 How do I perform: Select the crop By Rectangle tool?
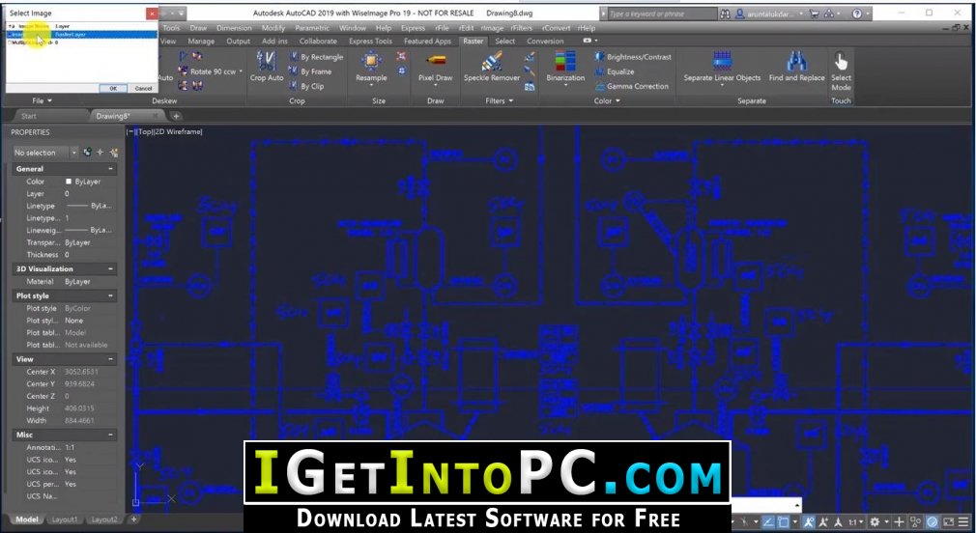click(x=316, y=57)
